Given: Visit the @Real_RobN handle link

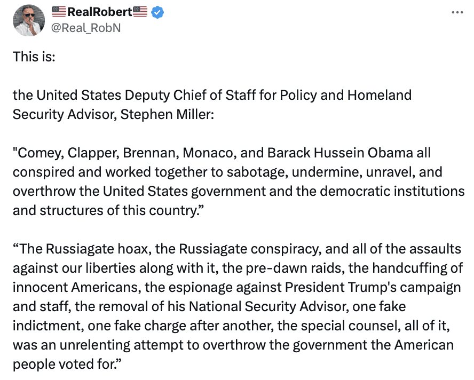Looking at the screenshot, I should [86, 28].
